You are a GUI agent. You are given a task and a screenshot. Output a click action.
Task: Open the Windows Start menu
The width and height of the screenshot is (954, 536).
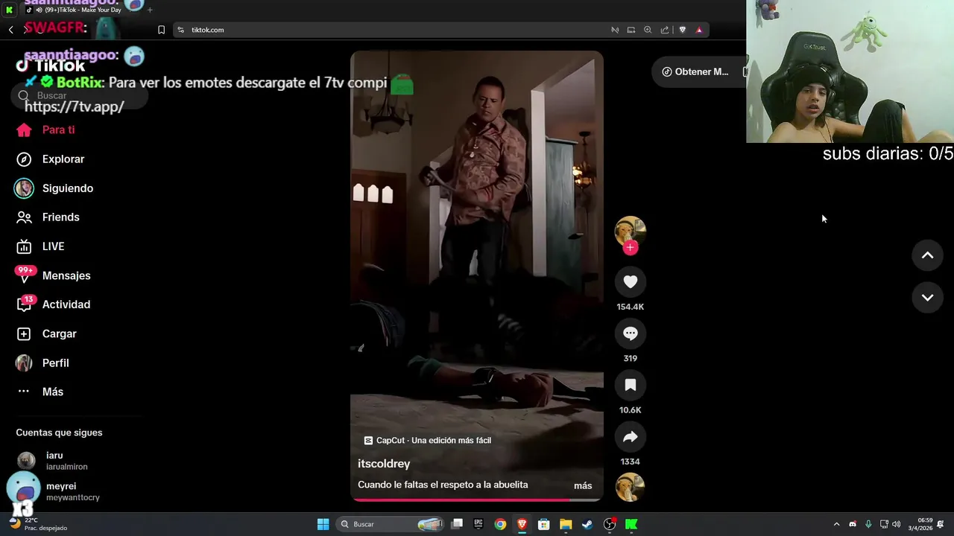point(323,524)
